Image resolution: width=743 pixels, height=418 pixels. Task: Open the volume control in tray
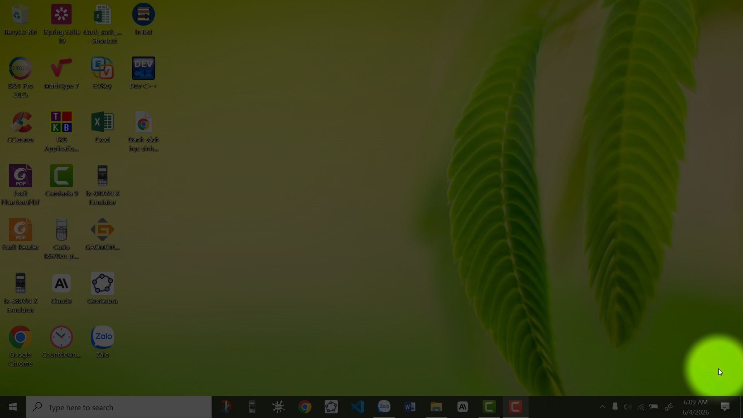pos(628,407)
